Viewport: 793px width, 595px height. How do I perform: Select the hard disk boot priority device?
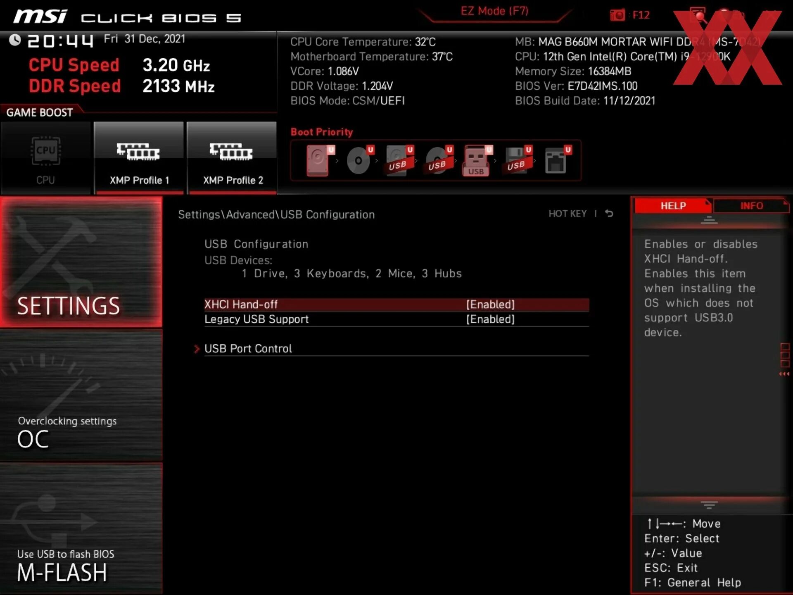pyautogui.click(x=321, y=160)
